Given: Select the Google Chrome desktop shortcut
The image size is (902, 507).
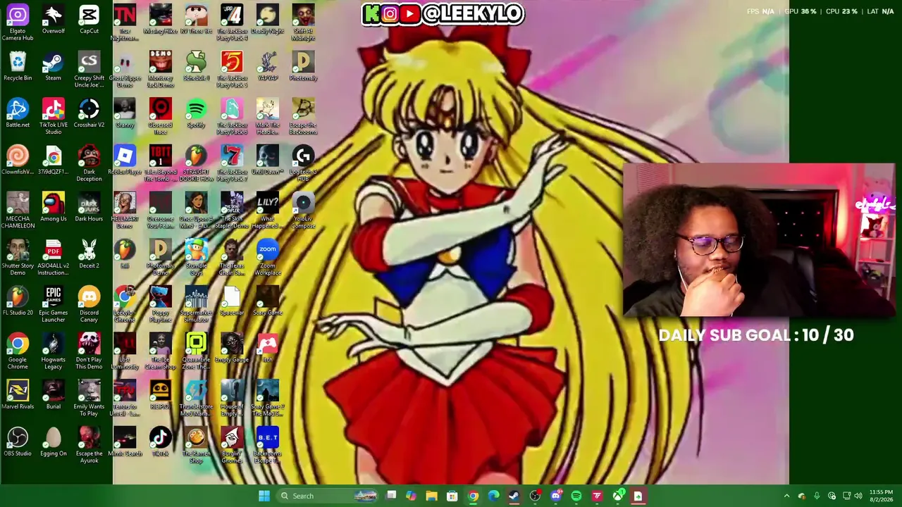Looking at the screenshot, I should click(18, 352).
